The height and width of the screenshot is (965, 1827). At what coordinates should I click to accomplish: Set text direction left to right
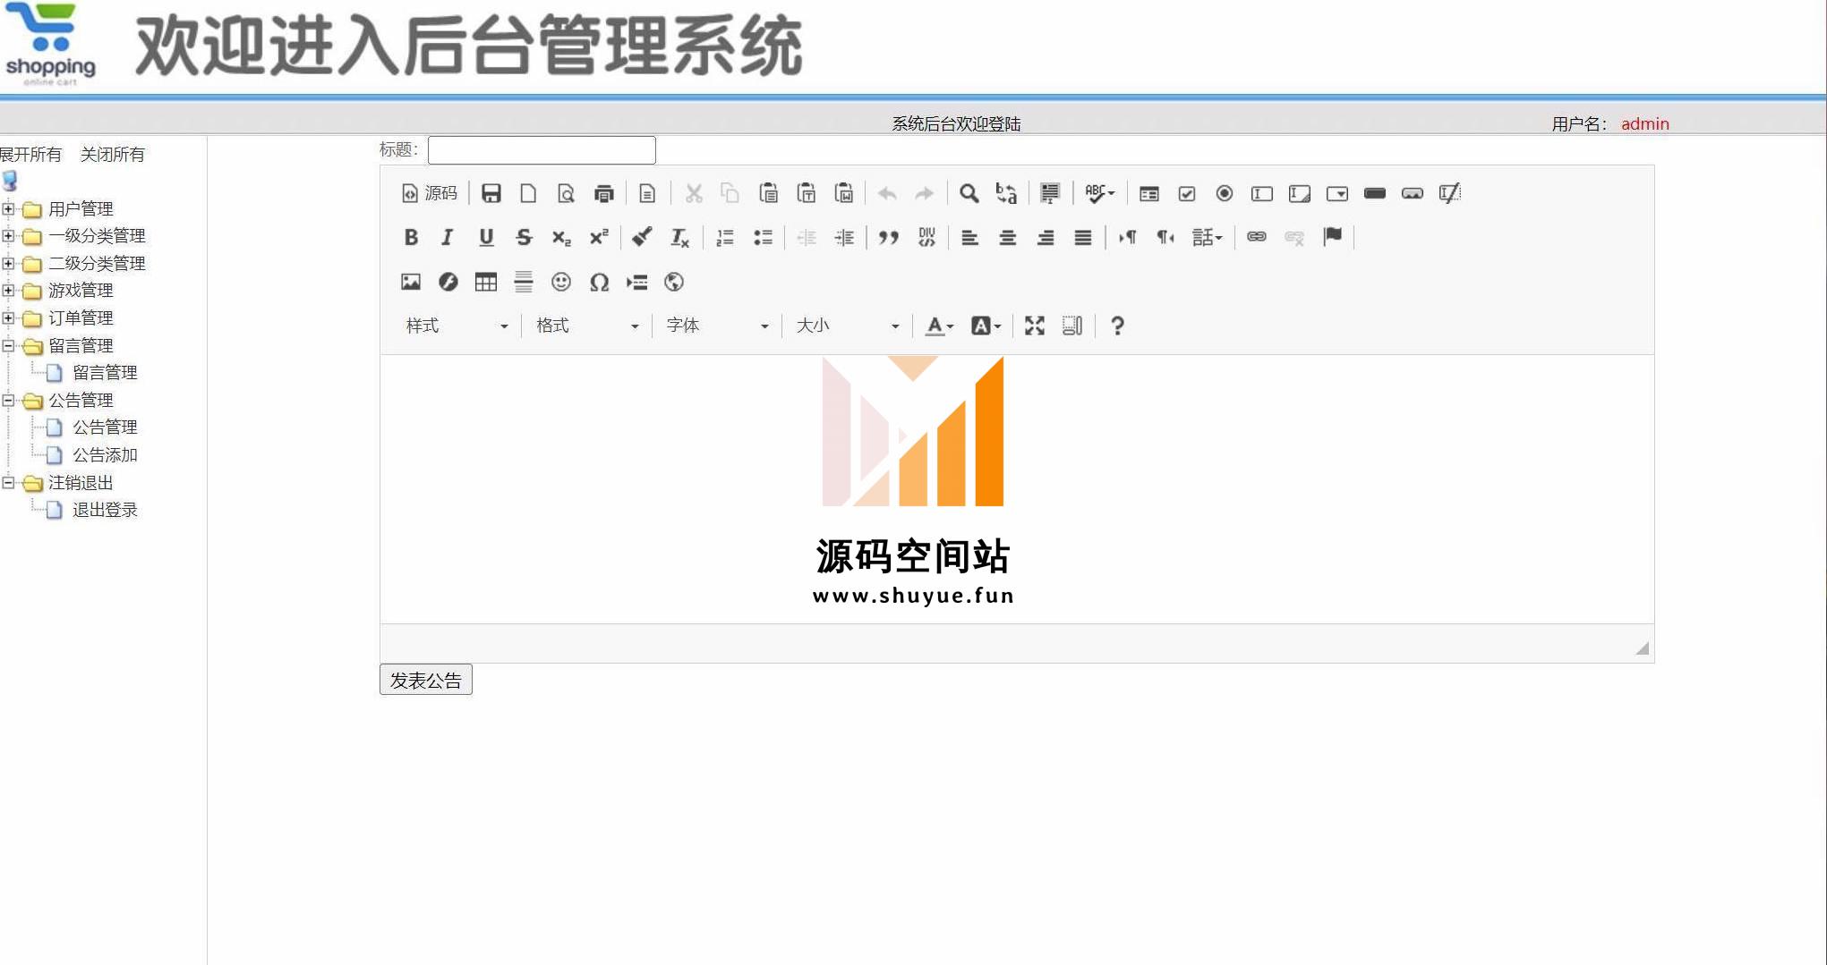tap(1127, 237)
